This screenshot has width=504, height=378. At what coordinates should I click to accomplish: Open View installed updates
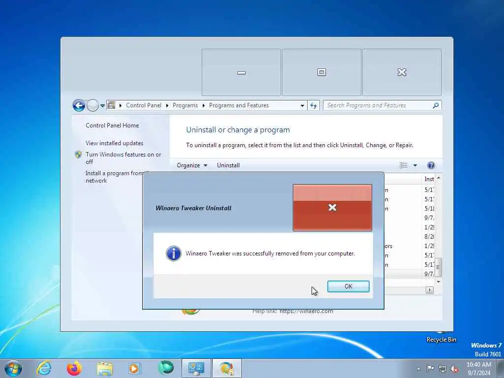[114, 143]
